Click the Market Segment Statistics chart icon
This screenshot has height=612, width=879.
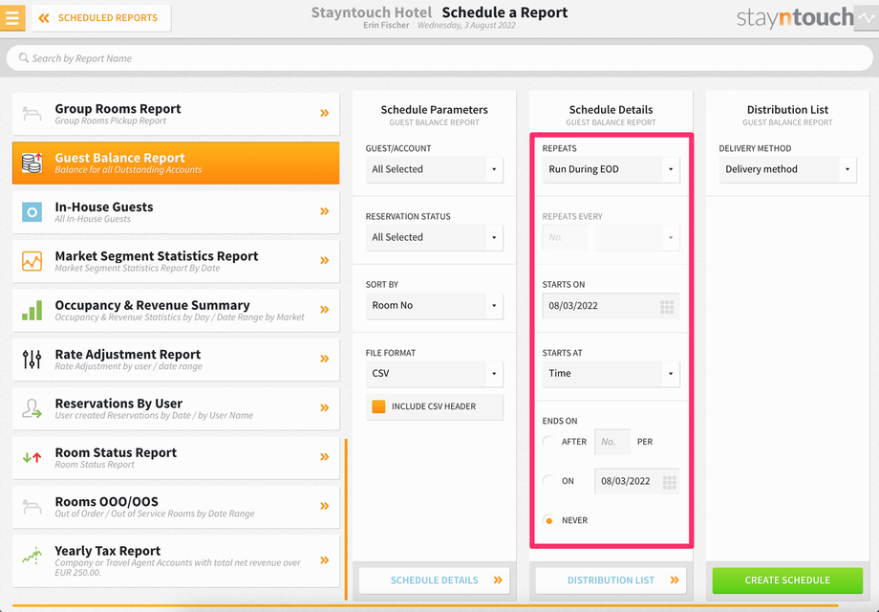(x=32, y=261)
